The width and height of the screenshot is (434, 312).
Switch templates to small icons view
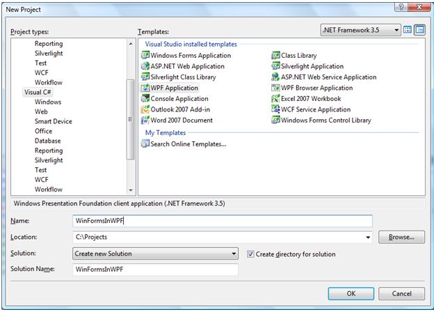(x=420, y=30)
